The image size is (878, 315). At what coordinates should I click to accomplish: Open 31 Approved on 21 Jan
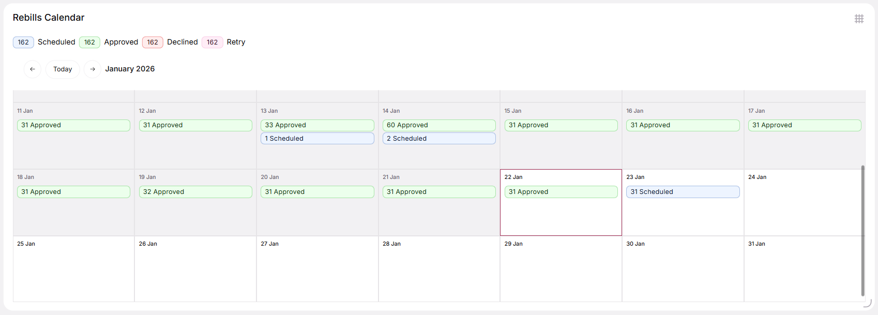click(x=439, y=192)
